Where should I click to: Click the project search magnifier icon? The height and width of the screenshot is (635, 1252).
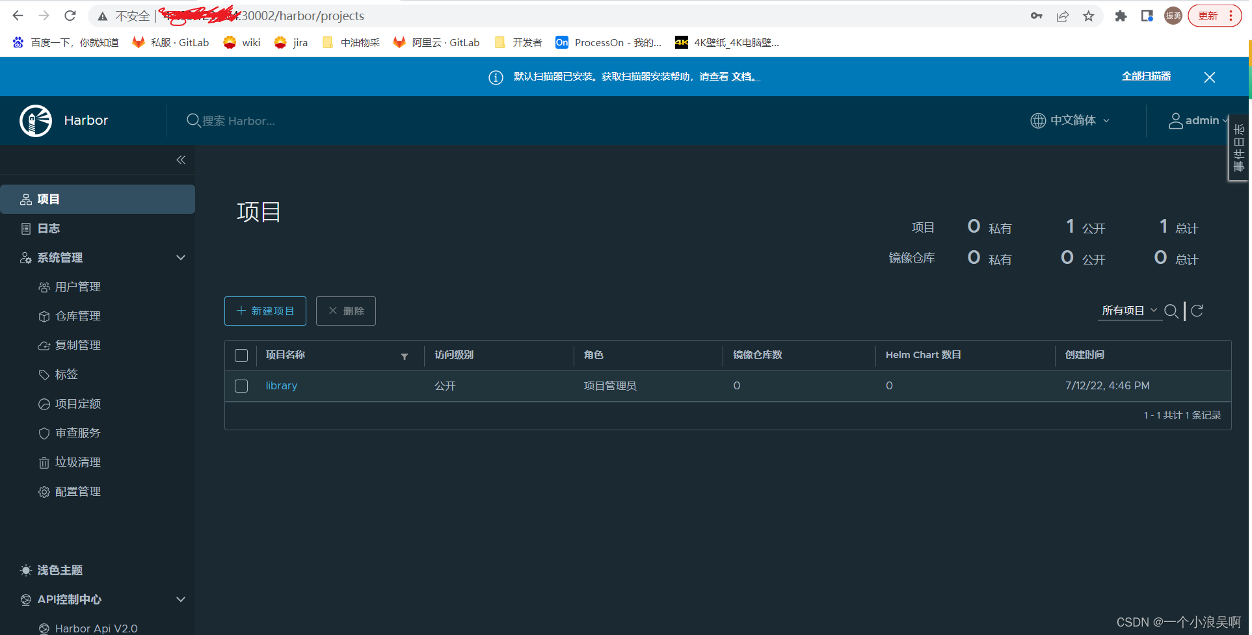tap(1171, 311)
